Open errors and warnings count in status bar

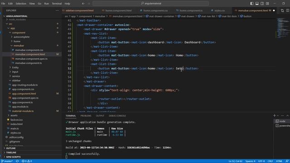[x=27, y=161]
